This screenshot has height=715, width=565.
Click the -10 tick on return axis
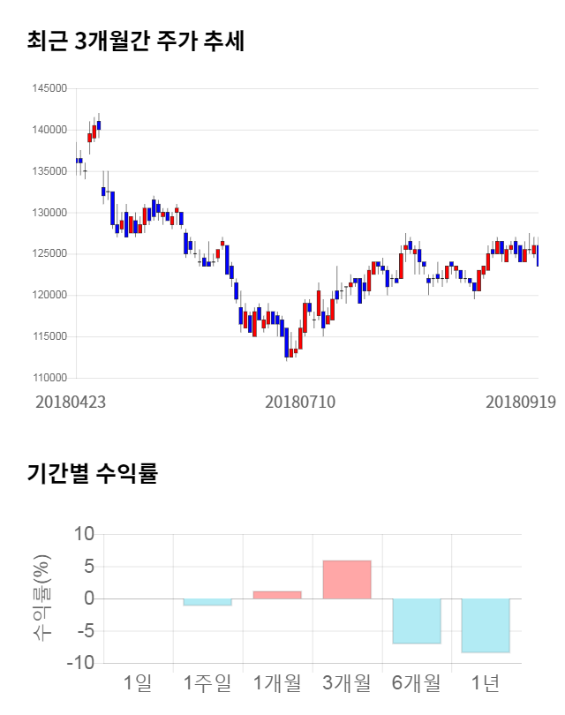click(x=83, y=663)
